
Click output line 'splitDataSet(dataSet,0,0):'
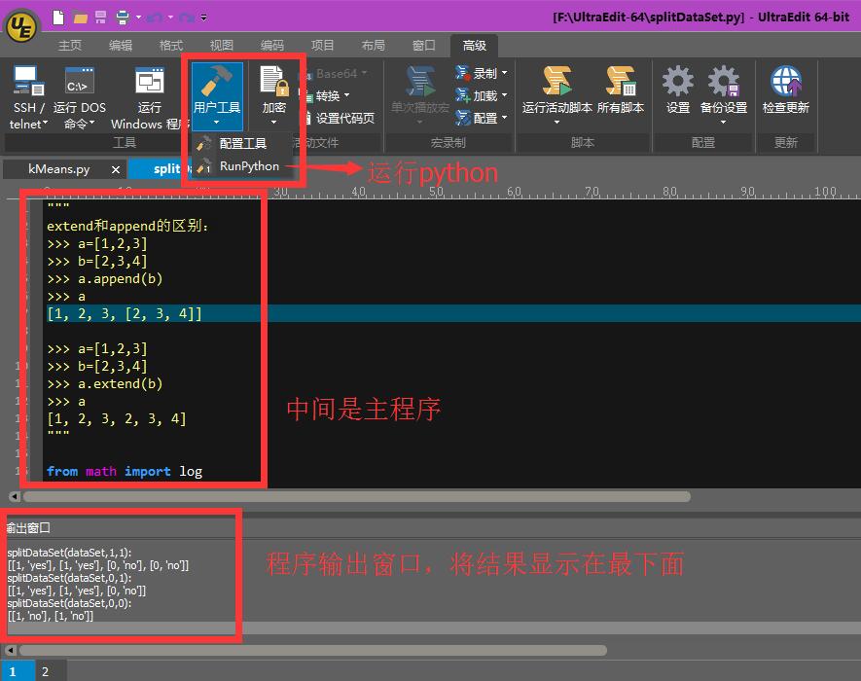point(69,603)
